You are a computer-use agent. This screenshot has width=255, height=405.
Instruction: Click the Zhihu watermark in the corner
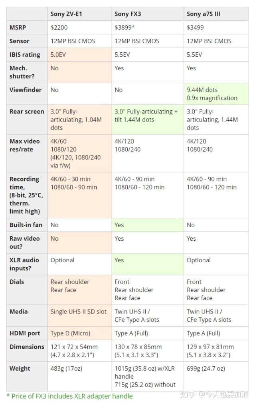pos(214,395)
